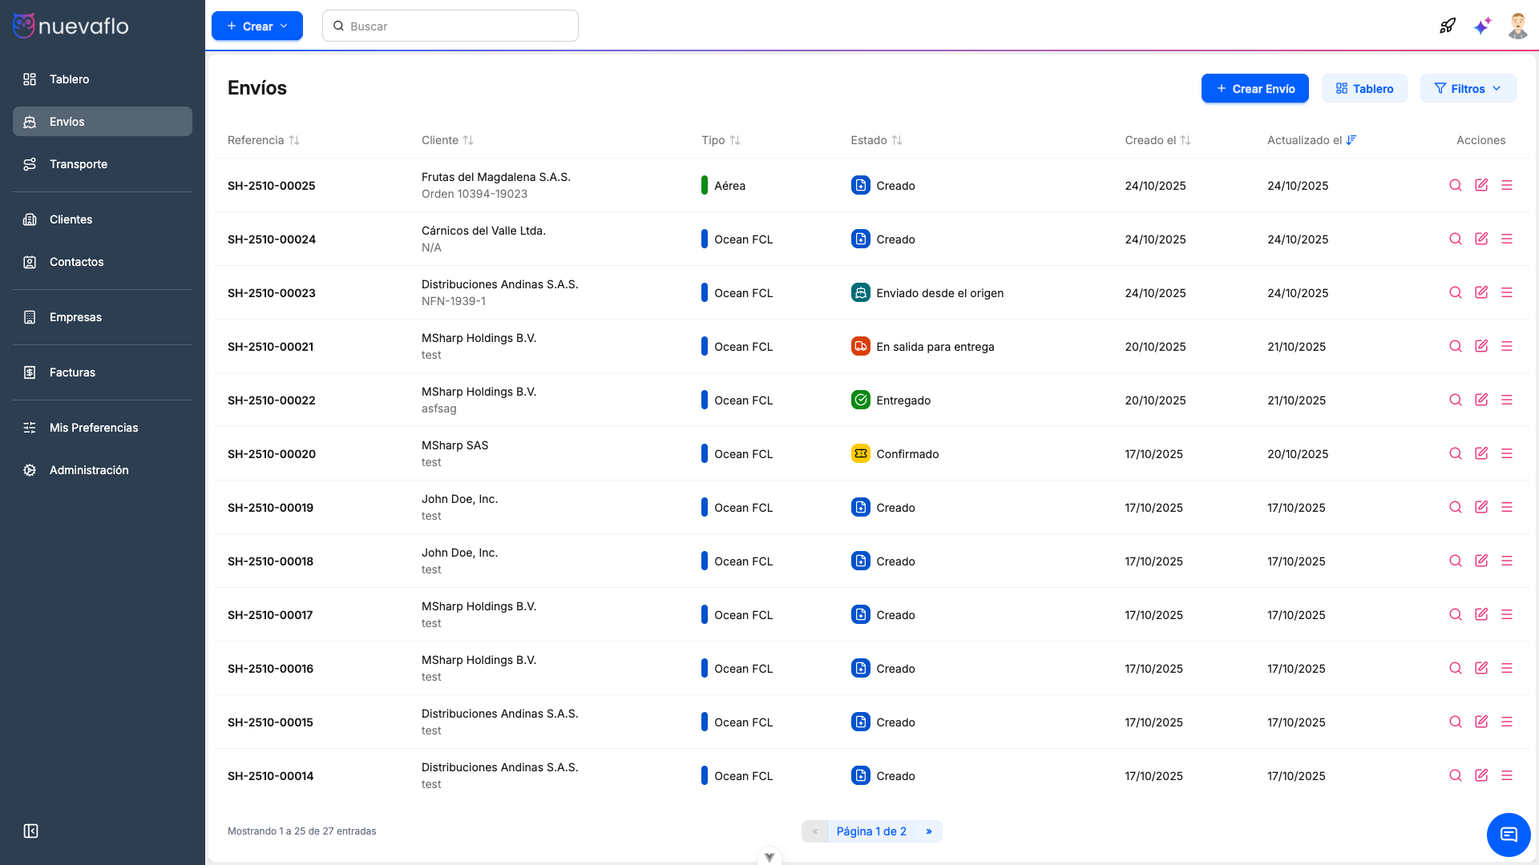Click the Crear Envío button
1539x865 pixels.
point(1254,88)
